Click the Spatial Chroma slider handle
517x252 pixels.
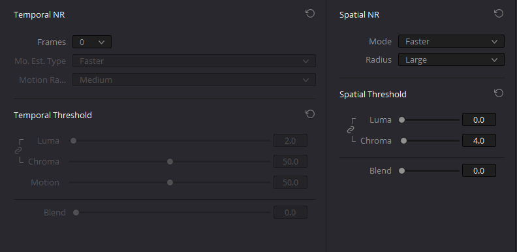403,141
